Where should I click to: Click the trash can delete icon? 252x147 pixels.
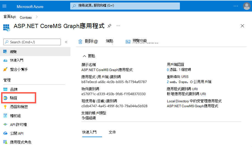(80, 42)
